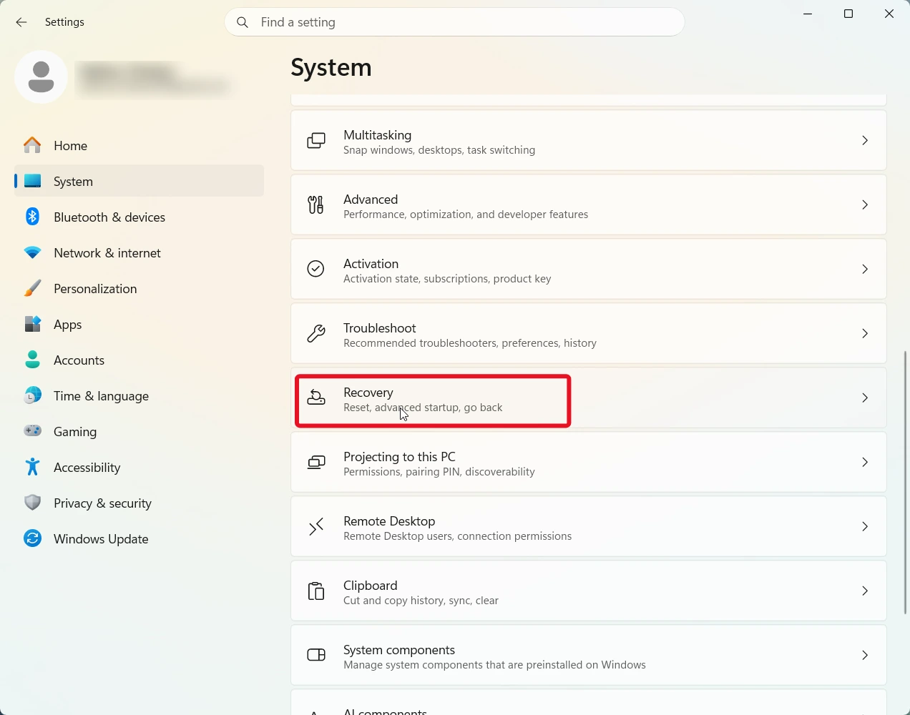Click the Home house icon
This screenshot has height=715, width=910.
coord(32,145)
